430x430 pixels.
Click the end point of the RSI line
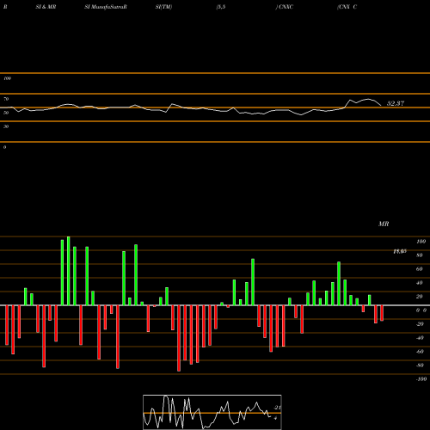381,106
